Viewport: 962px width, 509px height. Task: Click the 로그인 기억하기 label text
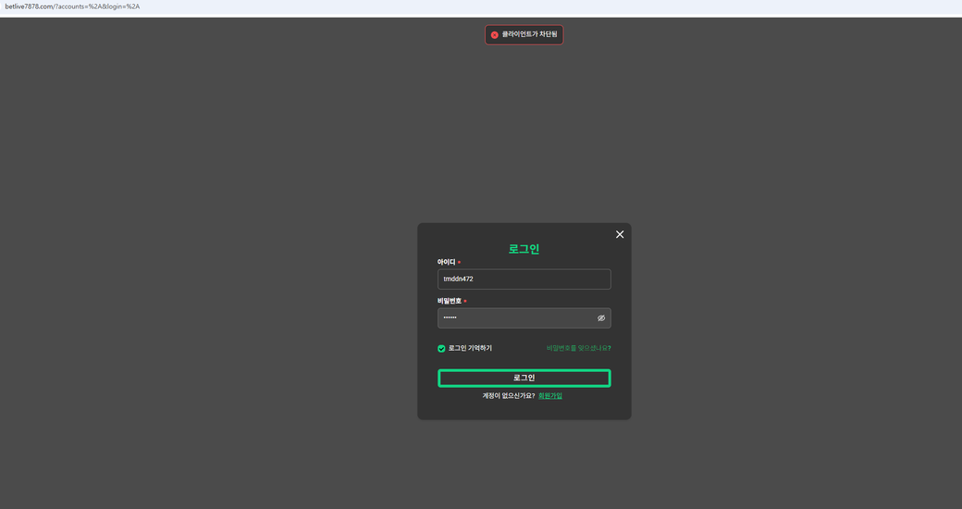[x=470, y=349]
